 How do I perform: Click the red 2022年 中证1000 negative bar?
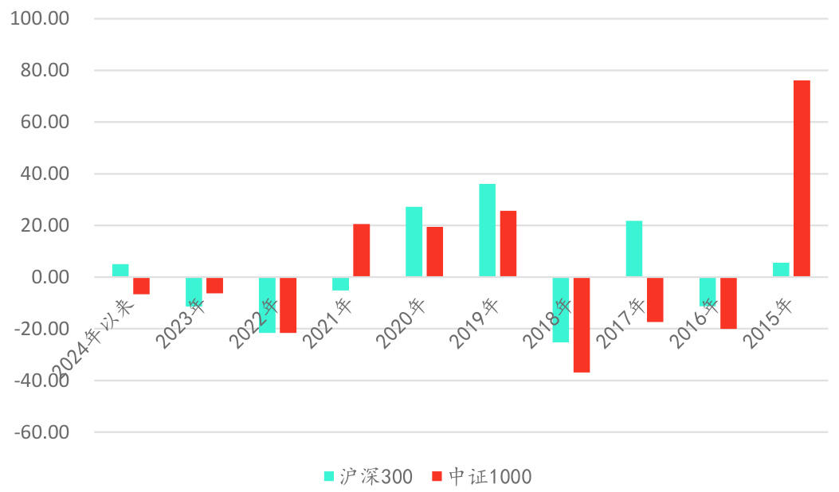click(x=288, y=305)
